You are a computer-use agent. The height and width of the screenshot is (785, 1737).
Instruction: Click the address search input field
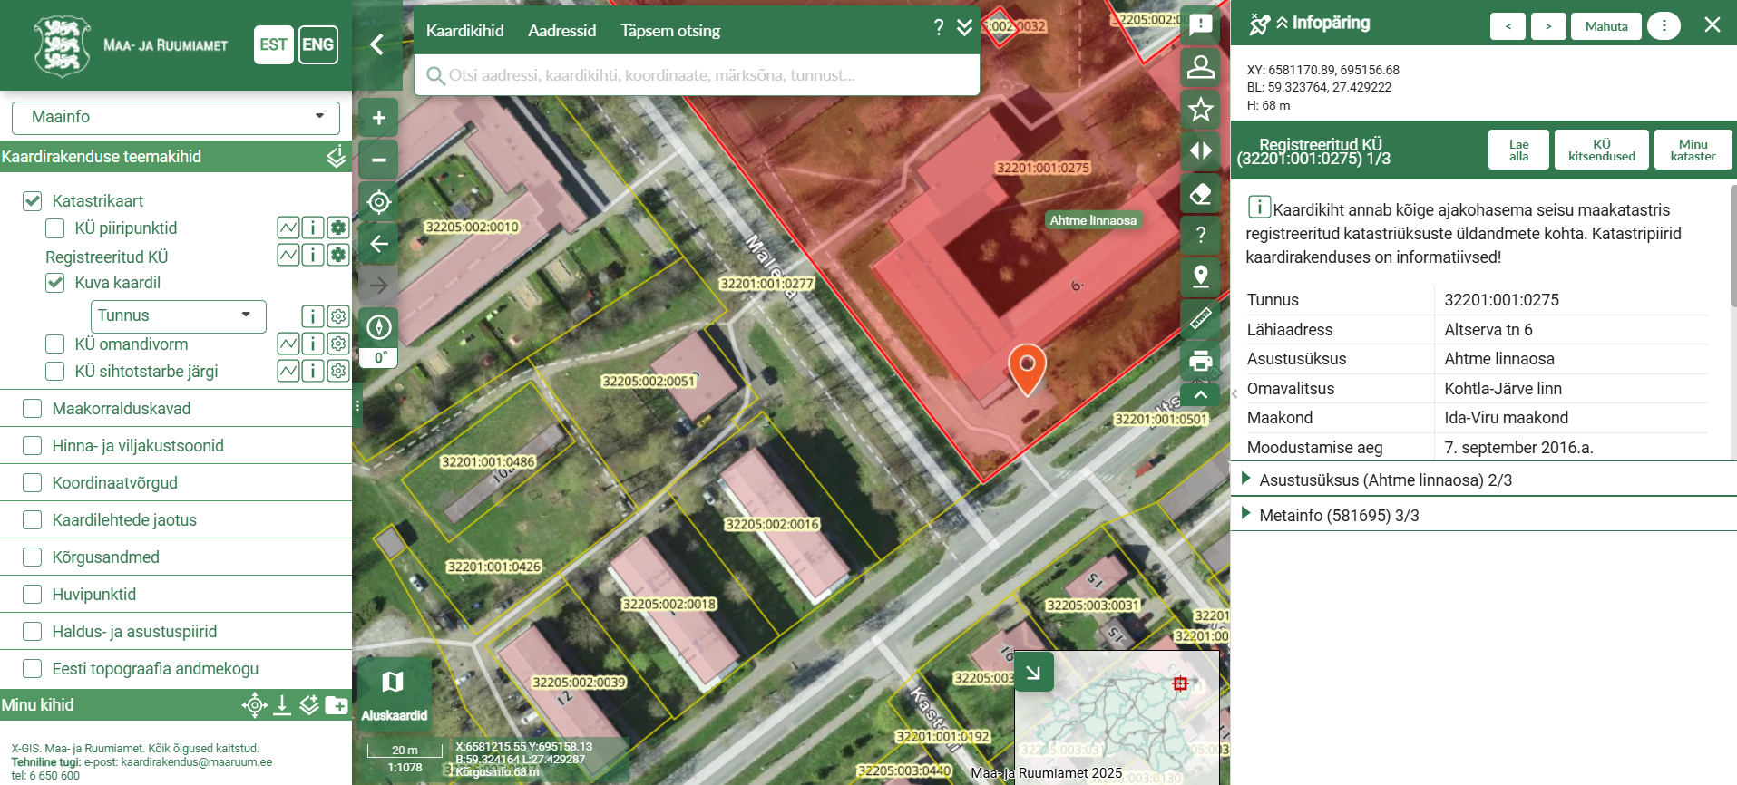tap(698, 75)
